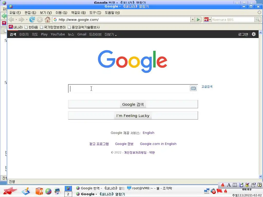The image size is (263, 197).
Task: Switch to virtual desktop 2 in the pager
Action: [68, 194]
